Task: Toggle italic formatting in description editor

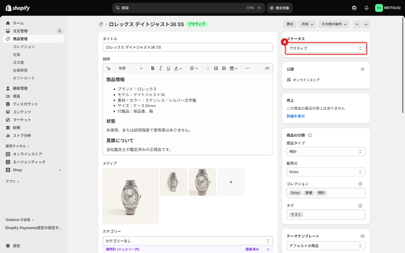Action: click(161, 68)
